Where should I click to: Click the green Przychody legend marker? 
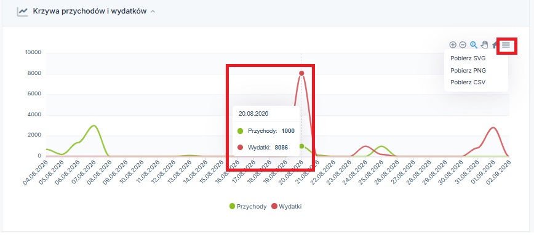[x=233, y=206]
